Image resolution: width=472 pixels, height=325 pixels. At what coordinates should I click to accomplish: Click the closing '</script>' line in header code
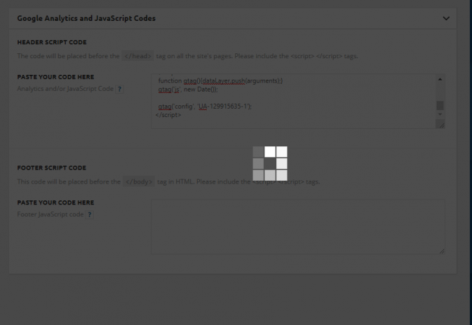pos(168,115)
